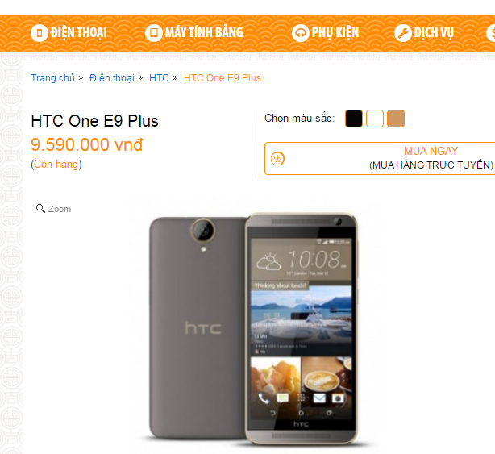Click the magnifier Zoom icon
Image resolution: width=495 pixels, height=454 pixels.
(x=40, y=208)
